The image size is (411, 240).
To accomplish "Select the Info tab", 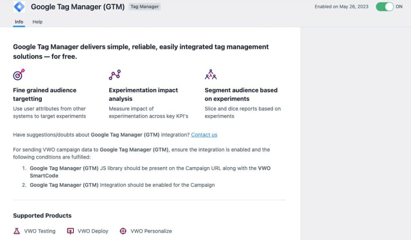I will click(18, 22).
